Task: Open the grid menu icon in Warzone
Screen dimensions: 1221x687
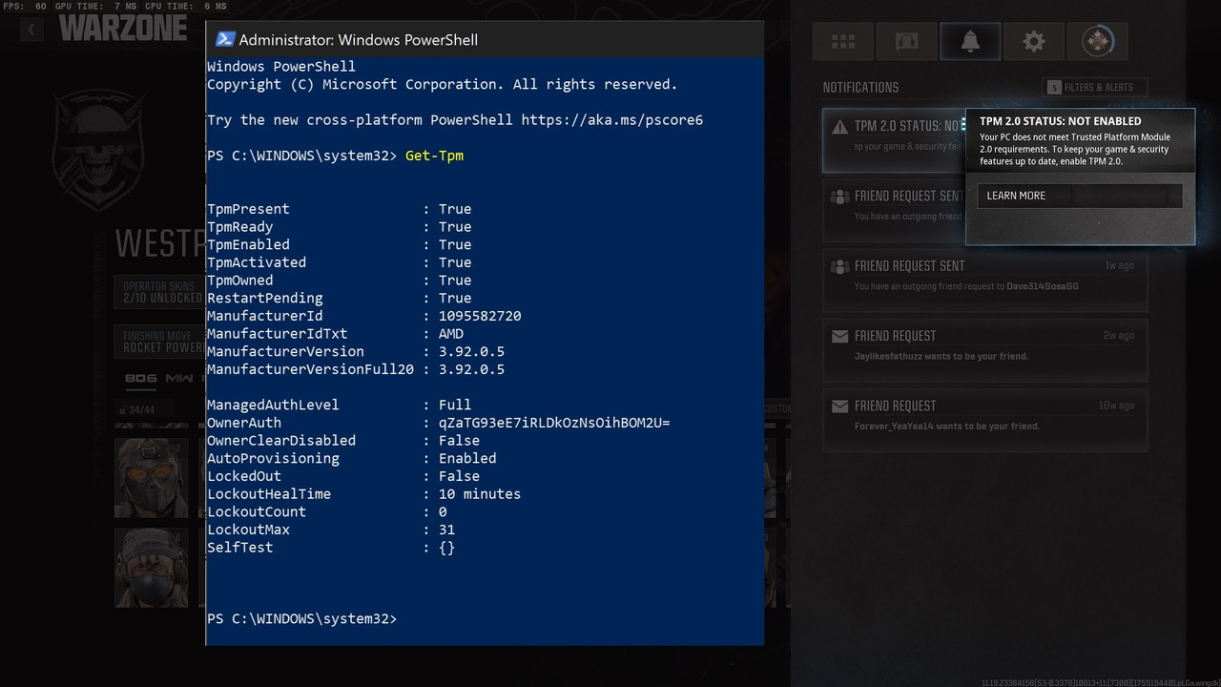Action: pyautogui.click(x=843, y=42)
